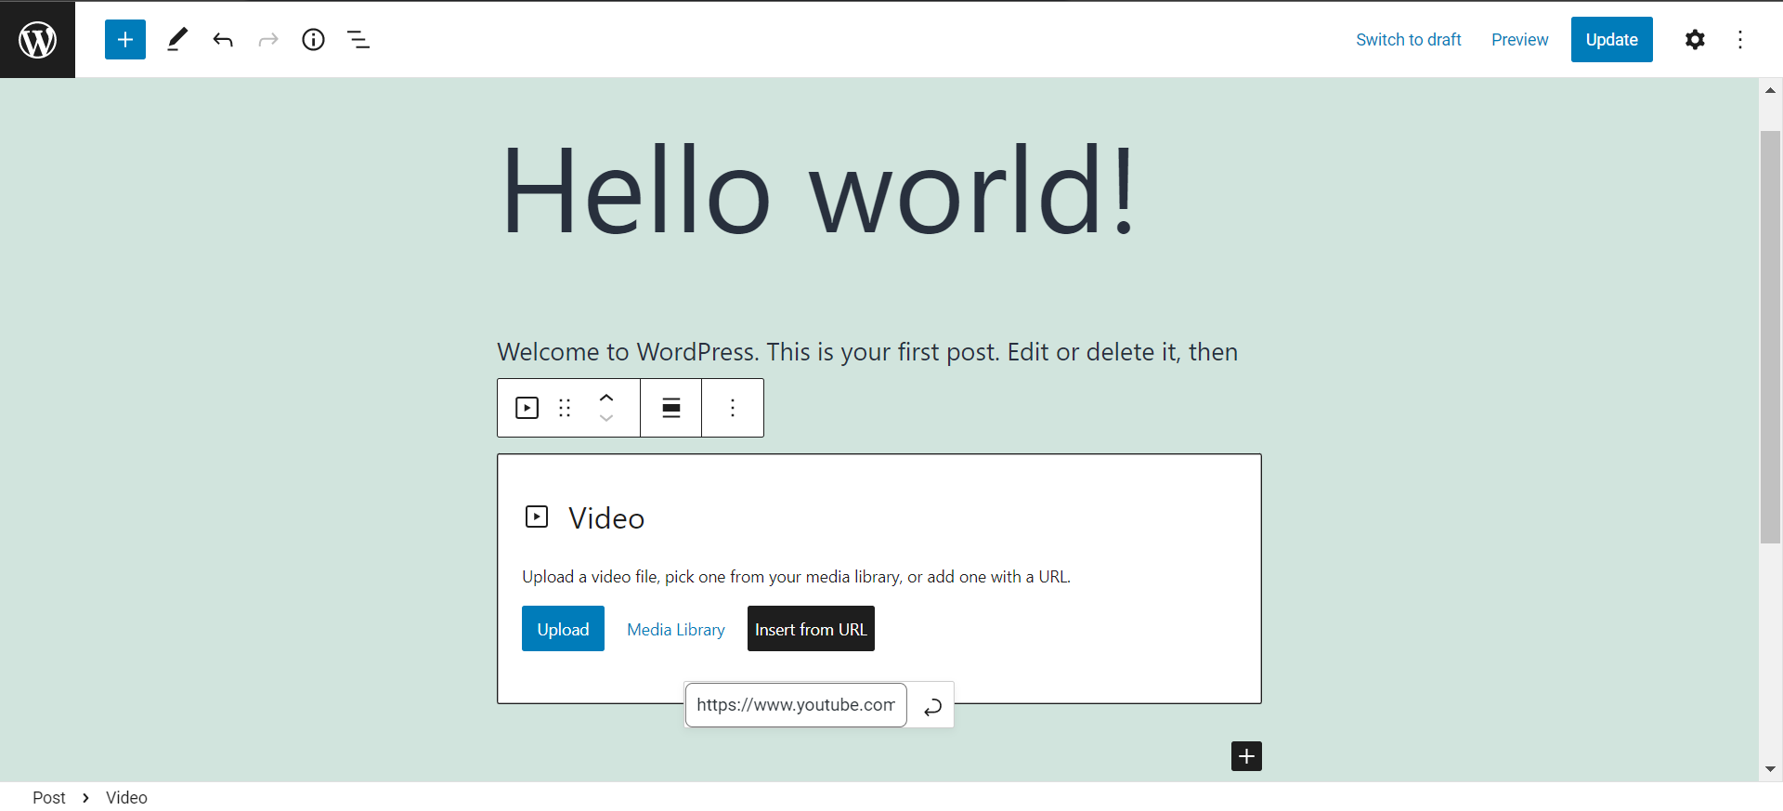Preview the post
The image size is (1783, 811).
click(1519, 39)
